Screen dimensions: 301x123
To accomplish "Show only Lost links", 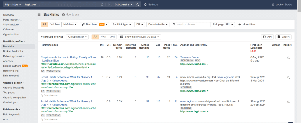I will pos(112,37).
